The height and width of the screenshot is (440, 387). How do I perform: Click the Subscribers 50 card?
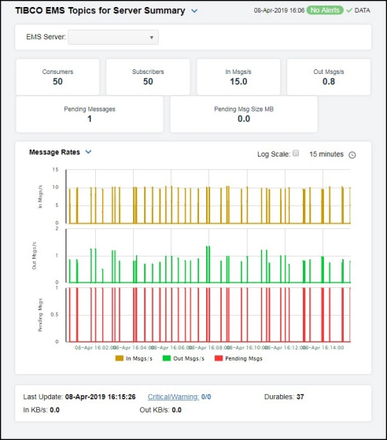(148, 77)
